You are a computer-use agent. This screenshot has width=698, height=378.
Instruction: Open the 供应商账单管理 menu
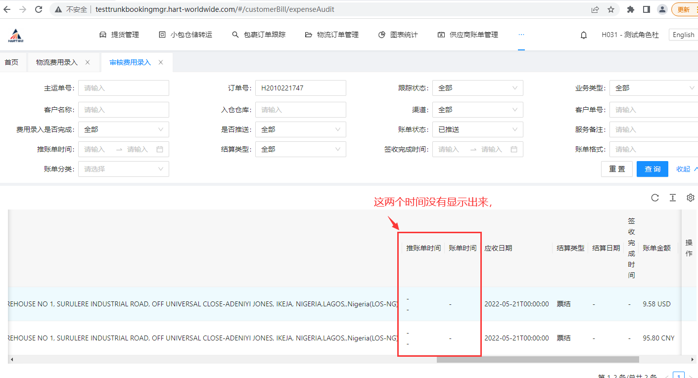(467, 35)
